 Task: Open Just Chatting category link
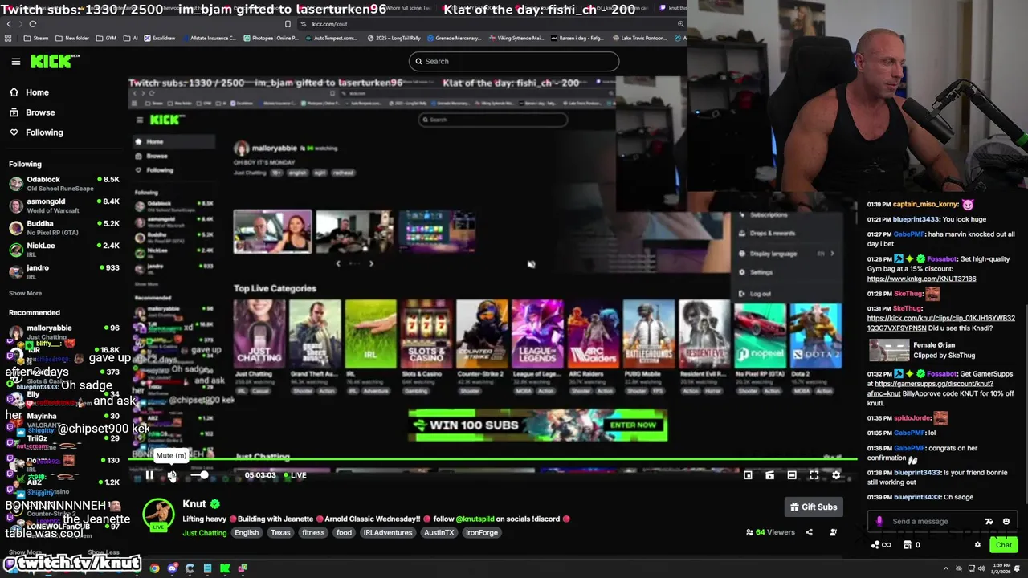tap(204, 533)
